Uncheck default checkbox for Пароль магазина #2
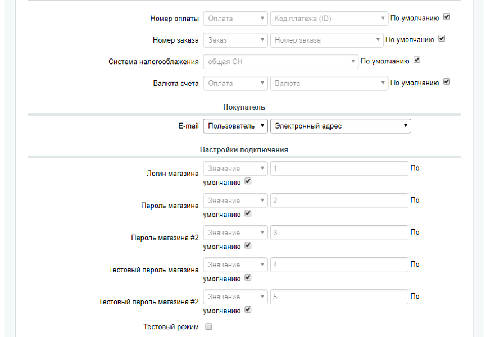Viewport: 486px width, 337px height. point(248,246)
